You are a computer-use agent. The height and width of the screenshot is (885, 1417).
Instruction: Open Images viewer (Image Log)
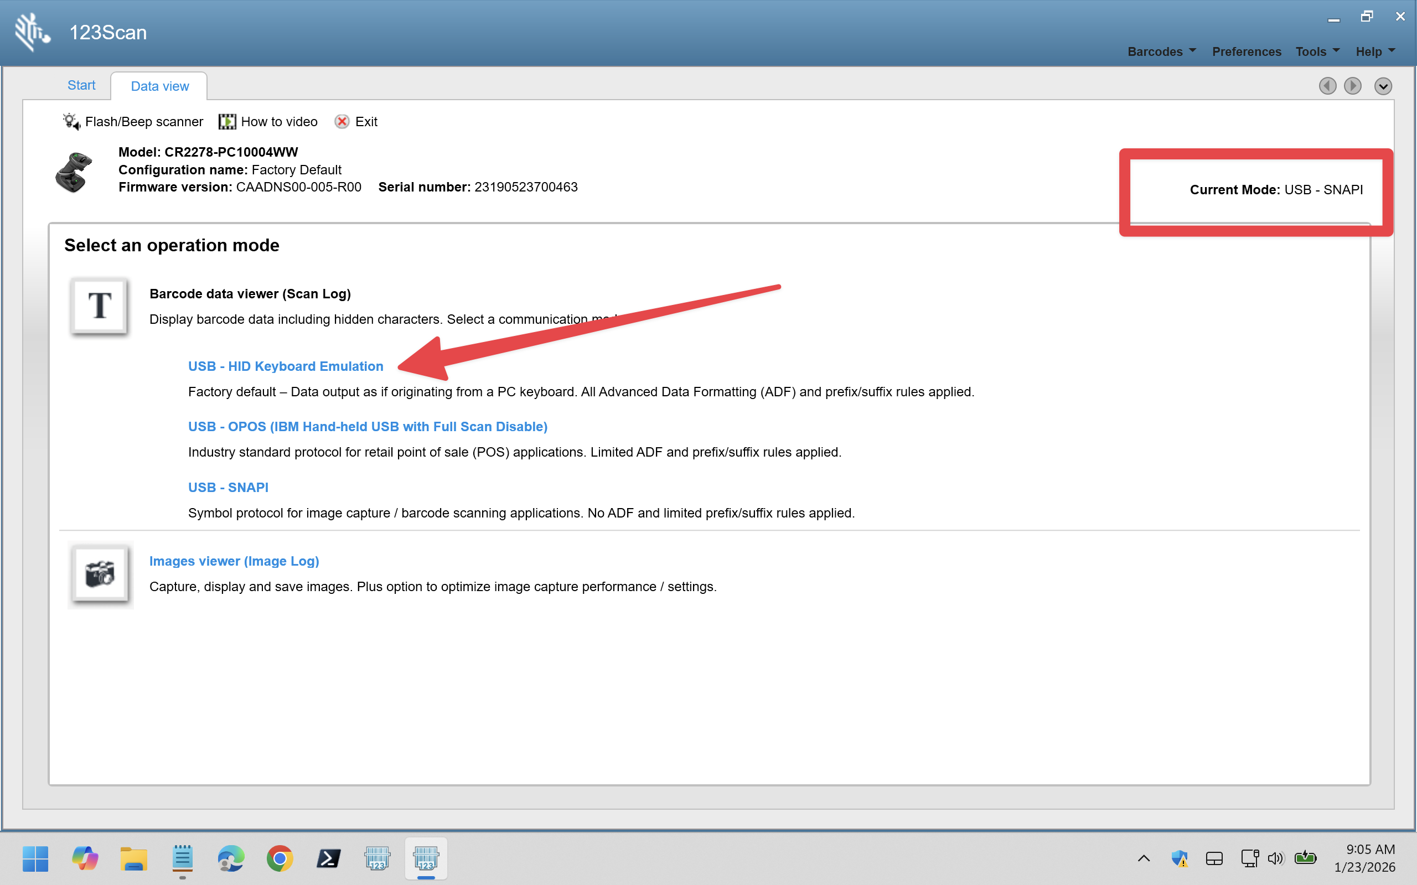point(234,561)
